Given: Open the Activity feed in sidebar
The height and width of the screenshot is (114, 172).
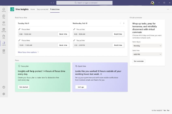Looking at the screenshot, I should tap(4, 10).
